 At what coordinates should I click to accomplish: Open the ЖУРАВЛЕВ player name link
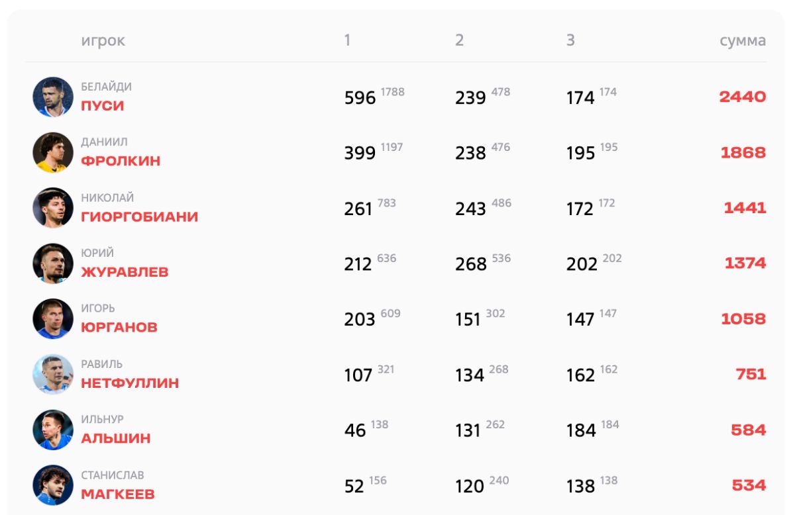click(x=125, y=272)
